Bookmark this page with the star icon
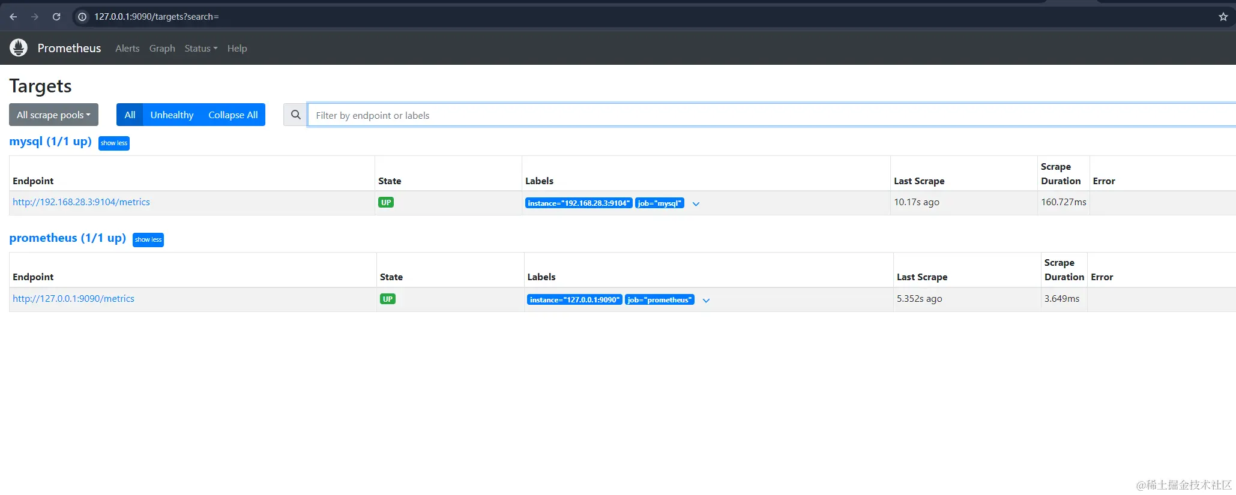This screenshot has width=1236, height=495. (1223, 17)
